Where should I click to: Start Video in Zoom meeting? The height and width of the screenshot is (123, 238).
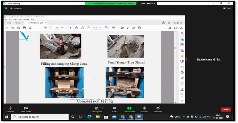(26, 109)
